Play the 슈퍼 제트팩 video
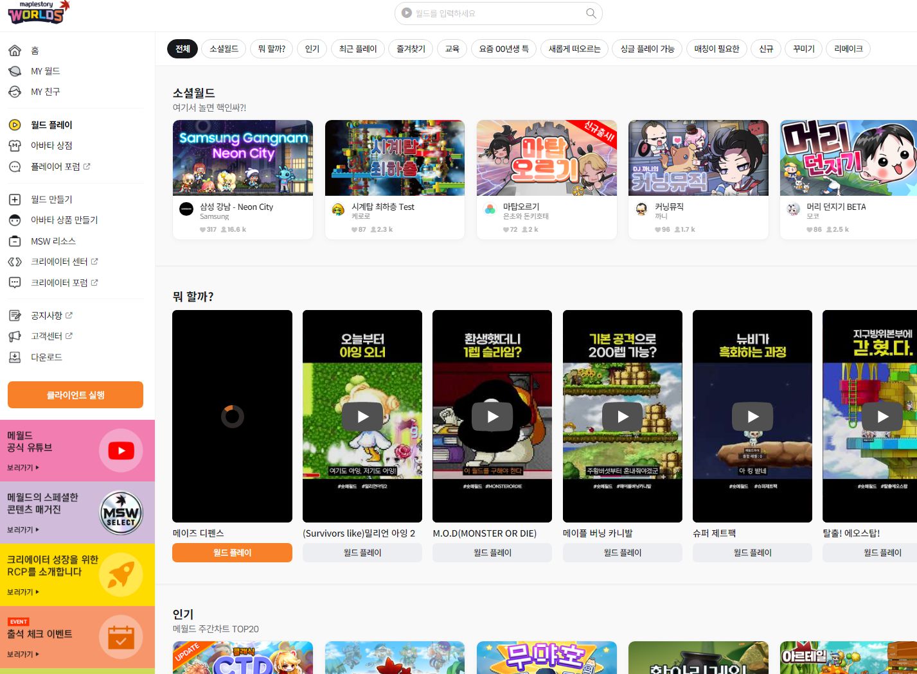The image size is (917, 674). point(752,417)
